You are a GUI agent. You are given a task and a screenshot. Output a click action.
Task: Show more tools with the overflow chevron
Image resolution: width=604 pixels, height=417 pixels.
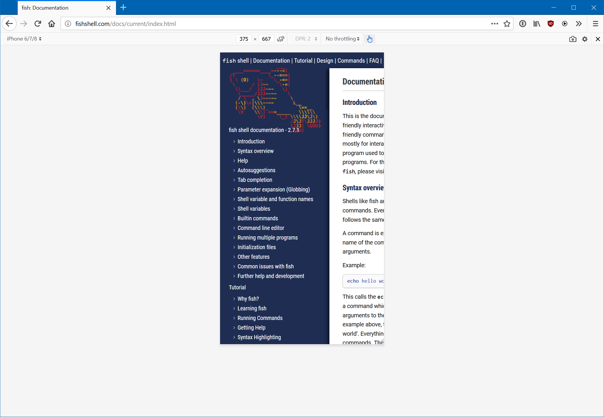(579, 24)
